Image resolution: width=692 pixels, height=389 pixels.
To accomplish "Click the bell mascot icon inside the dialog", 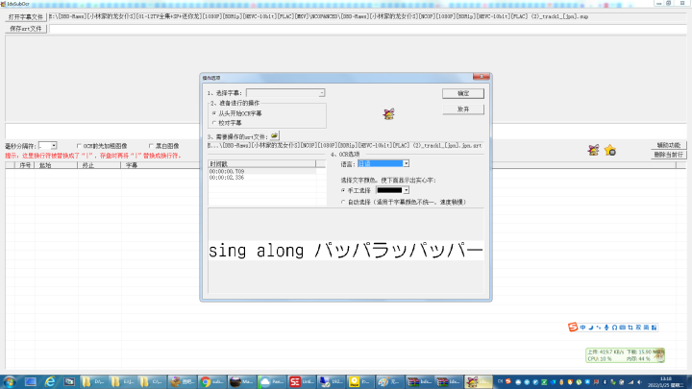I will click(389, 114).
